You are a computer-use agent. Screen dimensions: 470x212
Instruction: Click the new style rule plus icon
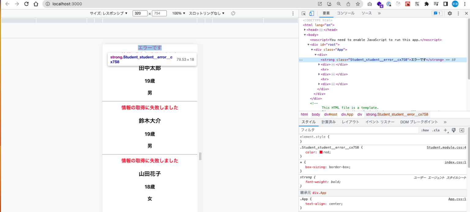click(x=446, y=130)
